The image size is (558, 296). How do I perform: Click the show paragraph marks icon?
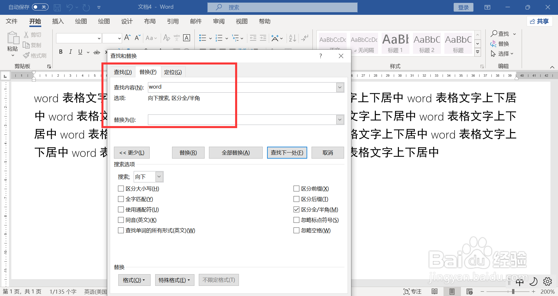[x=305, y=38]
